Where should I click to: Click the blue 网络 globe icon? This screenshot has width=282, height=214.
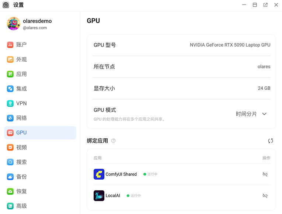(x=10, y=118)
